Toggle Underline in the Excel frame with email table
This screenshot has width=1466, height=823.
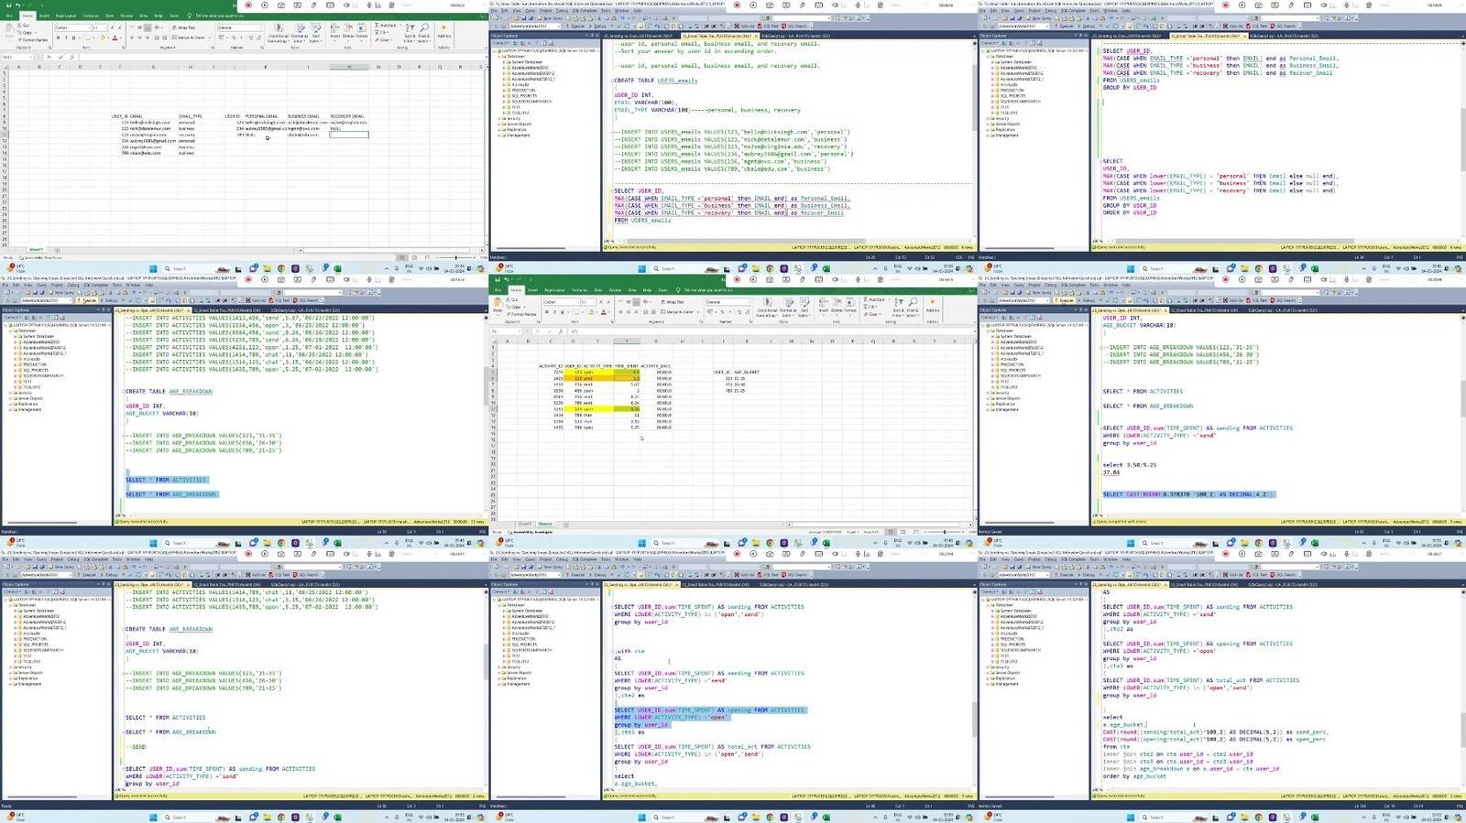(x=73, y=38)
